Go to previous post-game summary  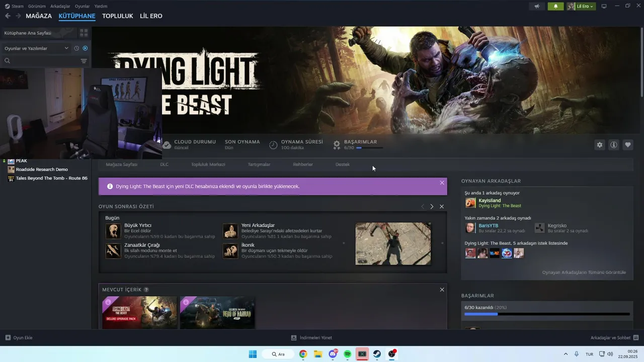(x=423, y=207)
